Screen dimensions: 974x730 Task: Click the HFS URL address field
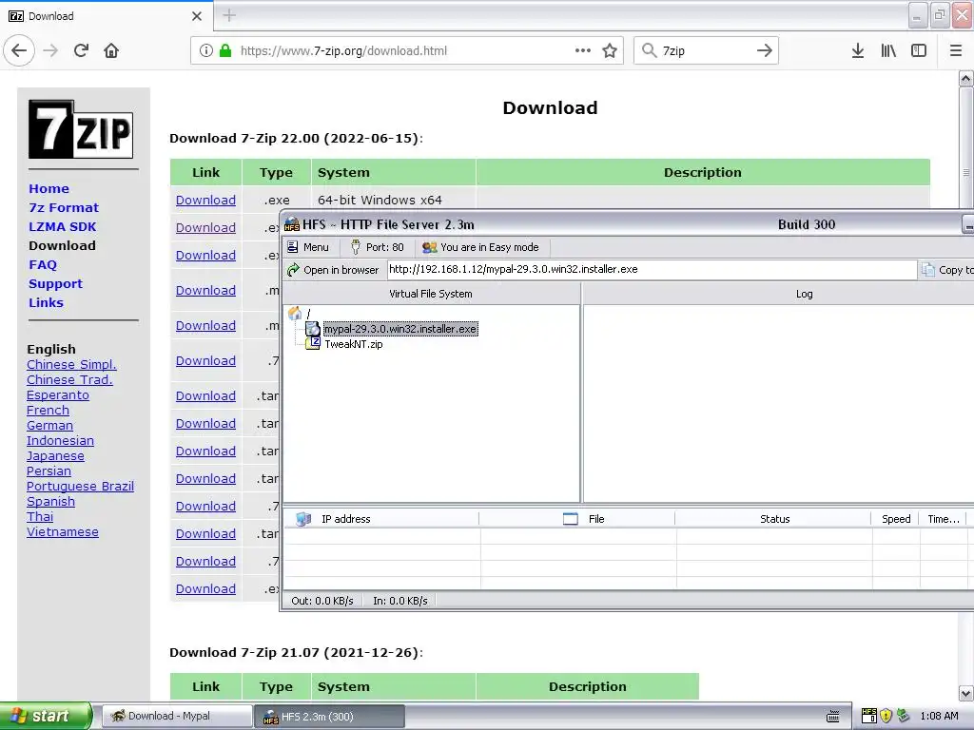coord(652,269)
